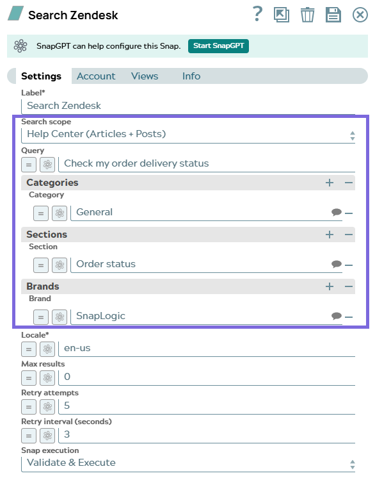
Task: Switch to the Account tab
Action: [x=96, y=76]
